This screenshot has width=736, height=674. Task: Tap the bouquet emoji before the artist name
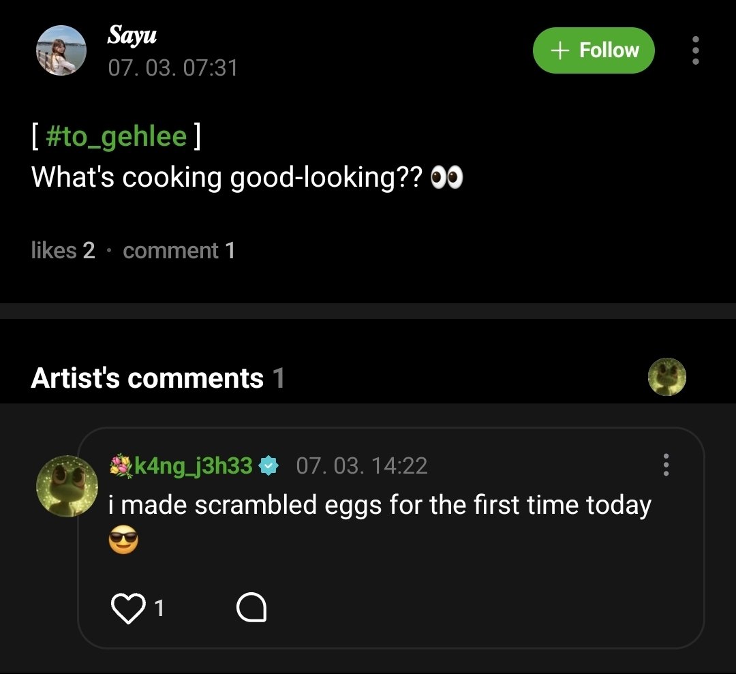click(x=121, y=465)
